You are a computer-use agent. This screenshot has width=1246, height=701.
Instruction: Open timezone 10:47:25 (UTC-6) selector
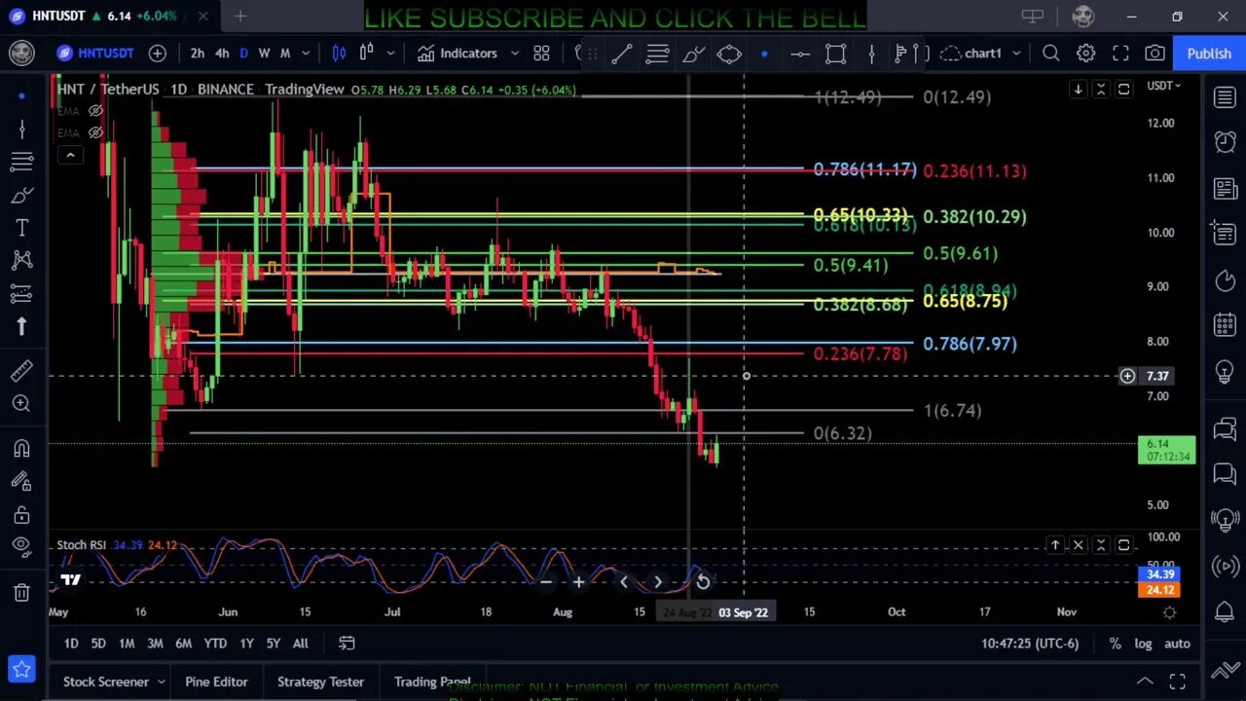1031,644
